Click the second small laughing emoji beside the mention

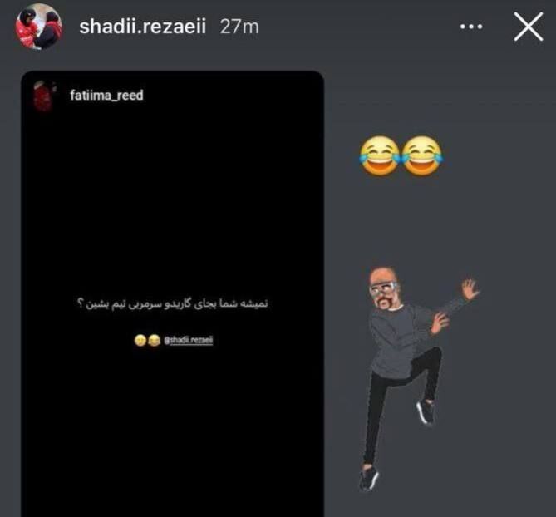click(x=154, y=341)
